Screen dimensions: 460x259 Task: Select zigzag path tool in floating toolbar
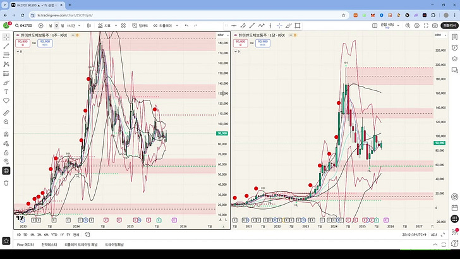(261, 25)
